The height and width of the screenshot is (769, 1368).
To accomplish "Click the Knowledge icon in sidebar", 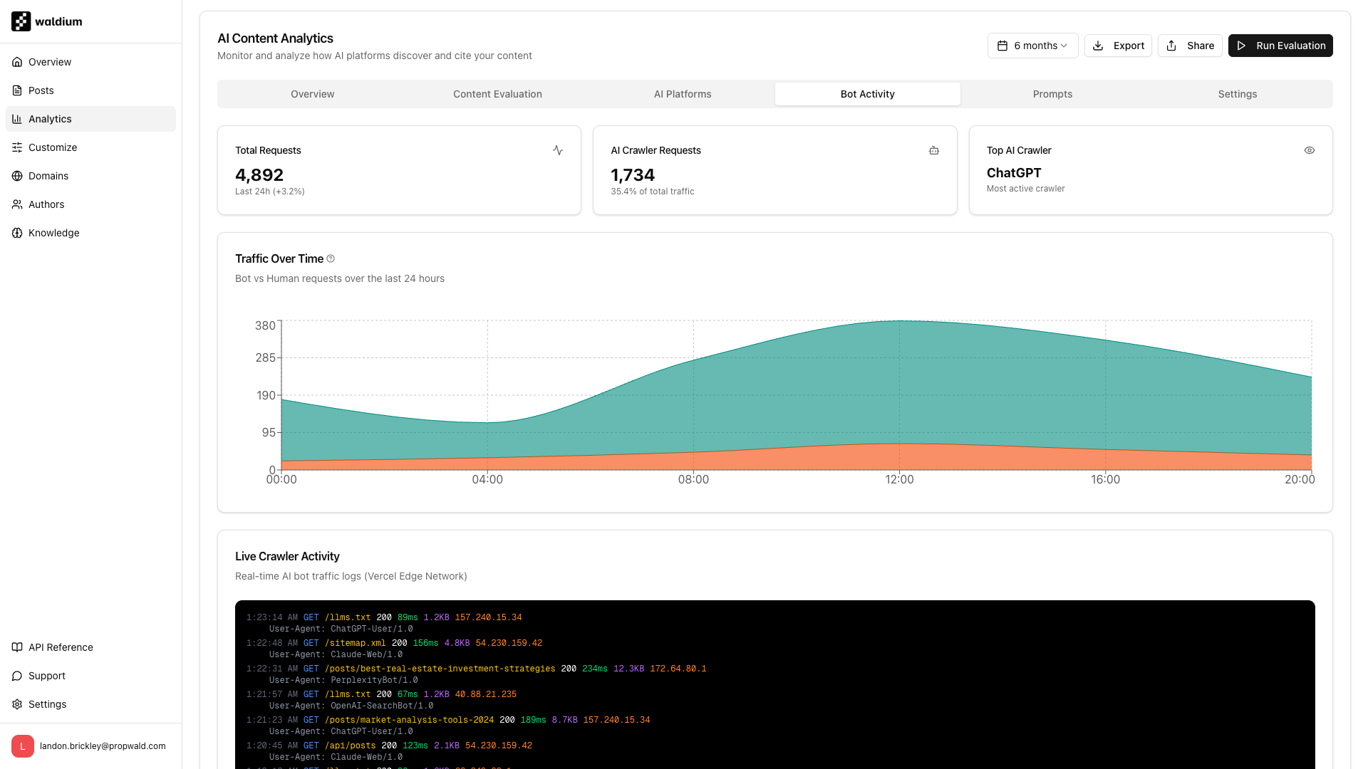I will click(17, 233).
